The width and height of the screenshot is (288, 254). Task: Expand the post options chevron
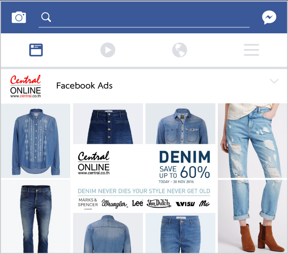(274, 81)
